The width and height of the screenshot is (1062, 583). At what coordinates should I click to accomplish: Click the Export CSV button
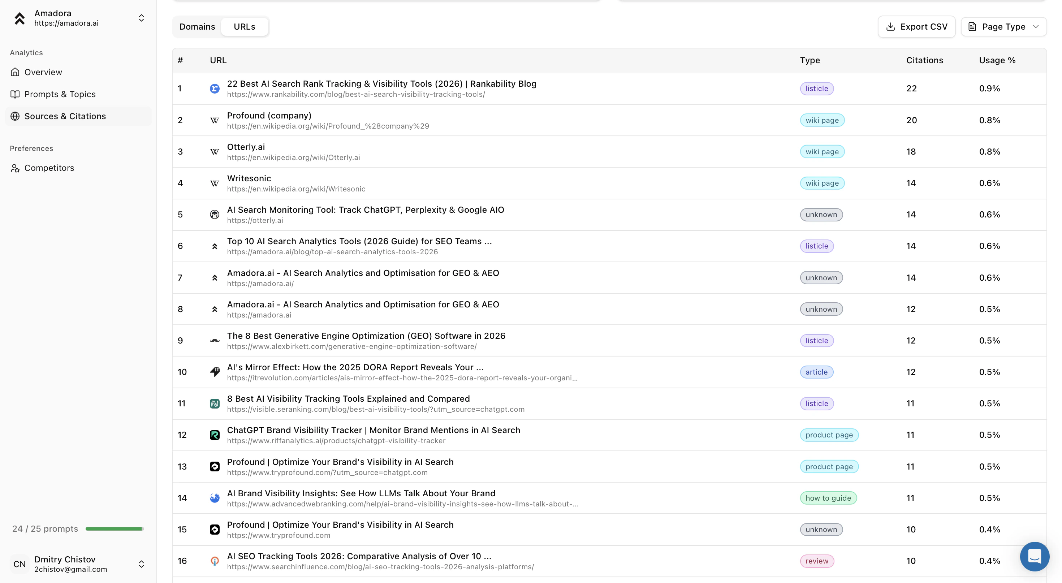[916, 27]
